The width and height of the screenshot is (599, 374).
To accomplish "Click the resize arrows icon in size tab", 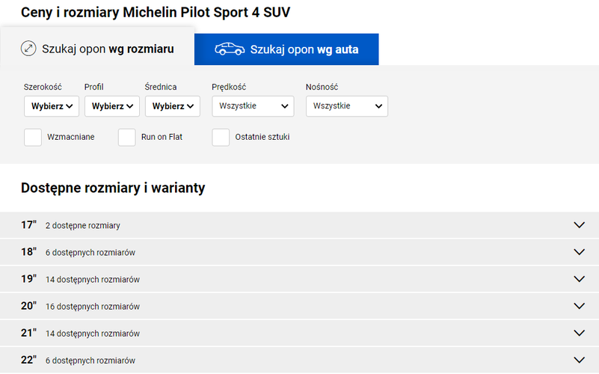I will click(28, 49).
